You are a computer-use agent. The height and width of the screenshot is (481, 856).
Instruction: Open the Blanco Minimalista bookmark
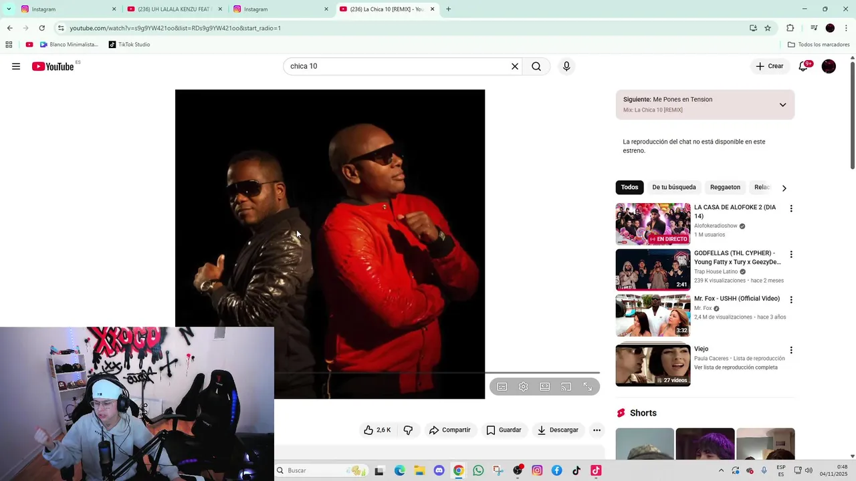point(69,45)
